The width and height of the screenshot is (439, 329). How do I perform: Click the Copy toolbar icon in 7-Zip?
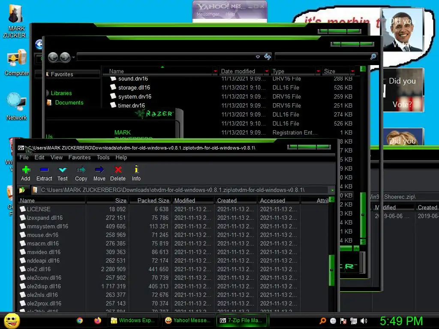81,173
